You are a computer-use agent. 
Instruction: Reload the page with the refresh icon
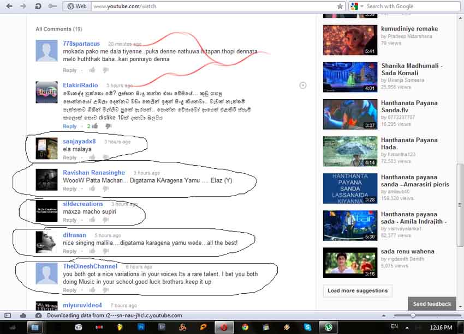point(38,6)
